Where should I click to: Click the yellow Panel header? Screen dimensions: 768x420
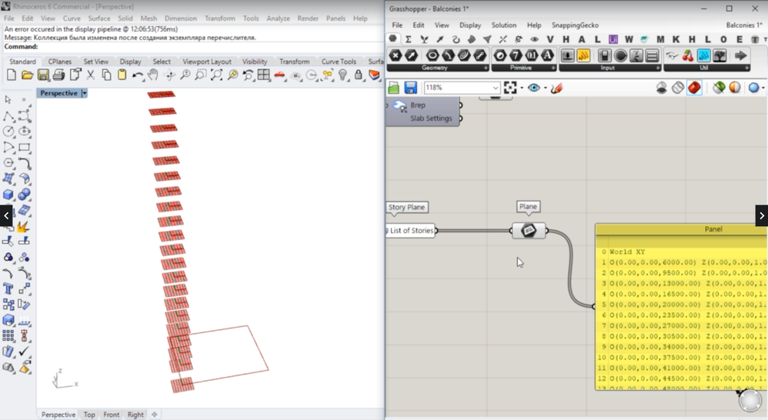(x=713, y=229)
